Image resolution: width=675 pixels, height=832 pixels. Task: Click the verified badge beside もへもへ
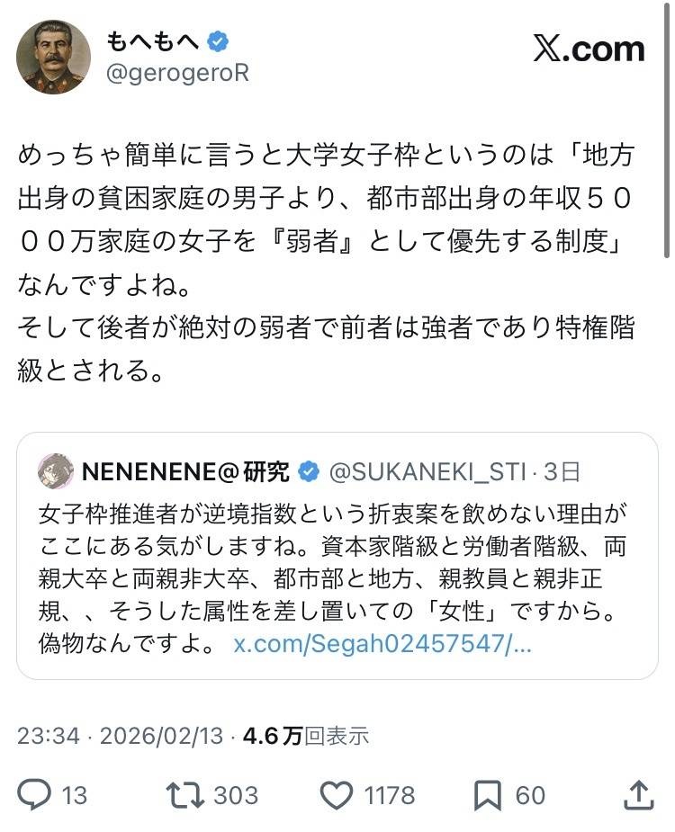219,40
